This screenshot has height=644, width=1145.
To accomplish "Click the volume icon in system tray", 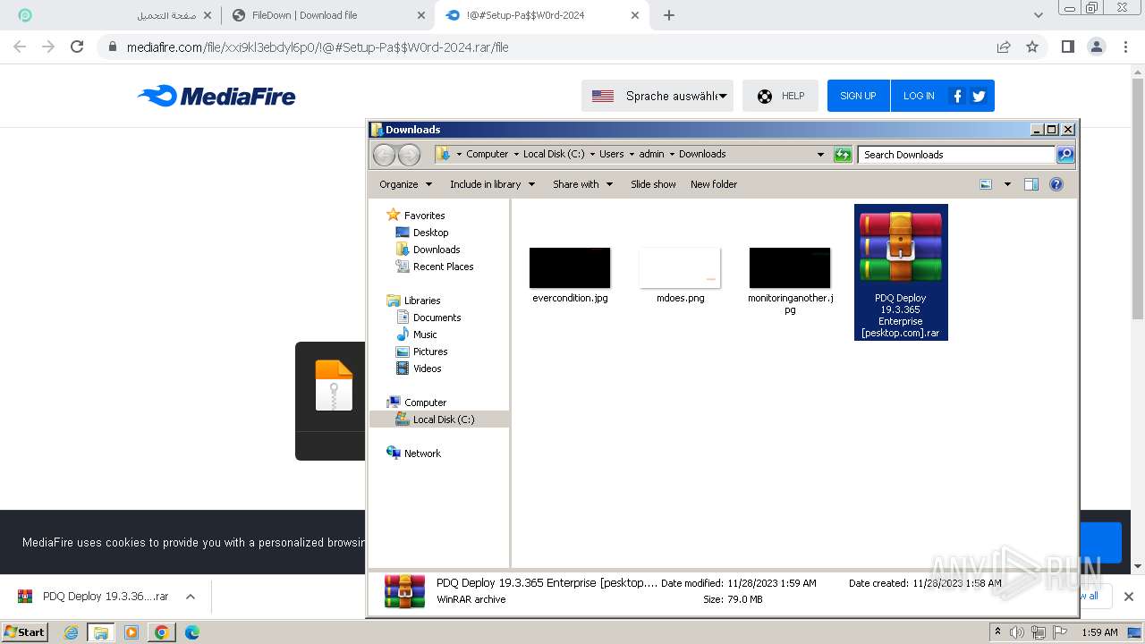I will pyautogui.click(x=1017, y=632).
